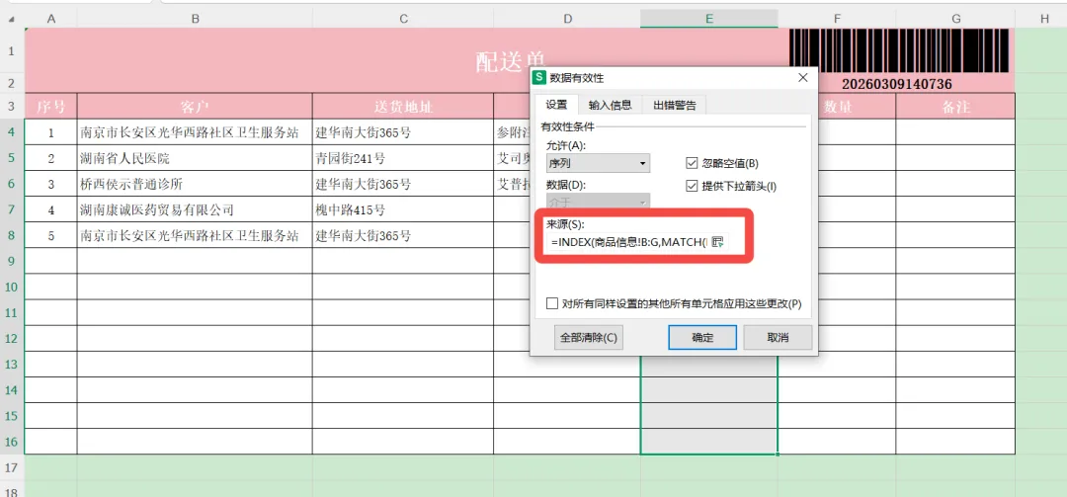Select row 17 header

pos(11,467)
